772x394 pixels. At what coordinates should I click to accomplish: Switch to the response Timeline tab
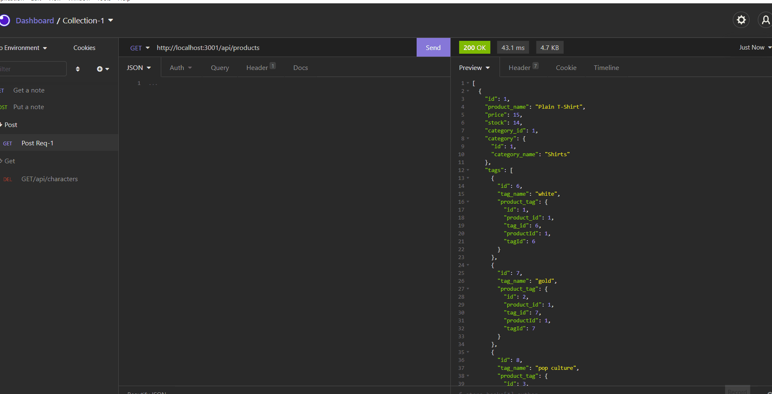click(x=606, y=68)
